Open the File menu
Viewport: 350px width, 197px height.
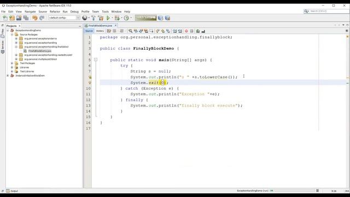[x=3, y=11]
